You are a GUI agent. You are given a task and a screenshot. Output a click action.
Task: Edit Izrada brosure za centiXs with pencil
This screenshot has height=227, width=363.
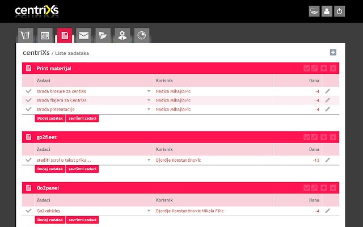327,91
